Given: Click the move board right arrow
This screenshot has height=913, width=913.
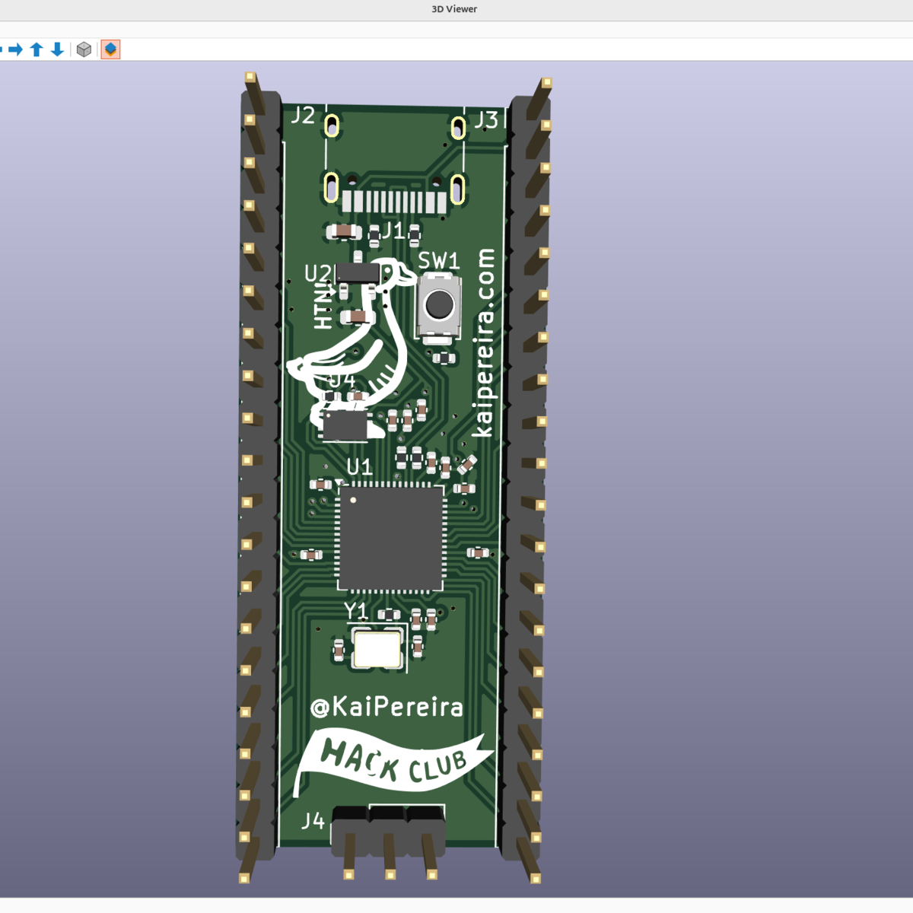Looking at the screenshot, I should pos(15,49).
